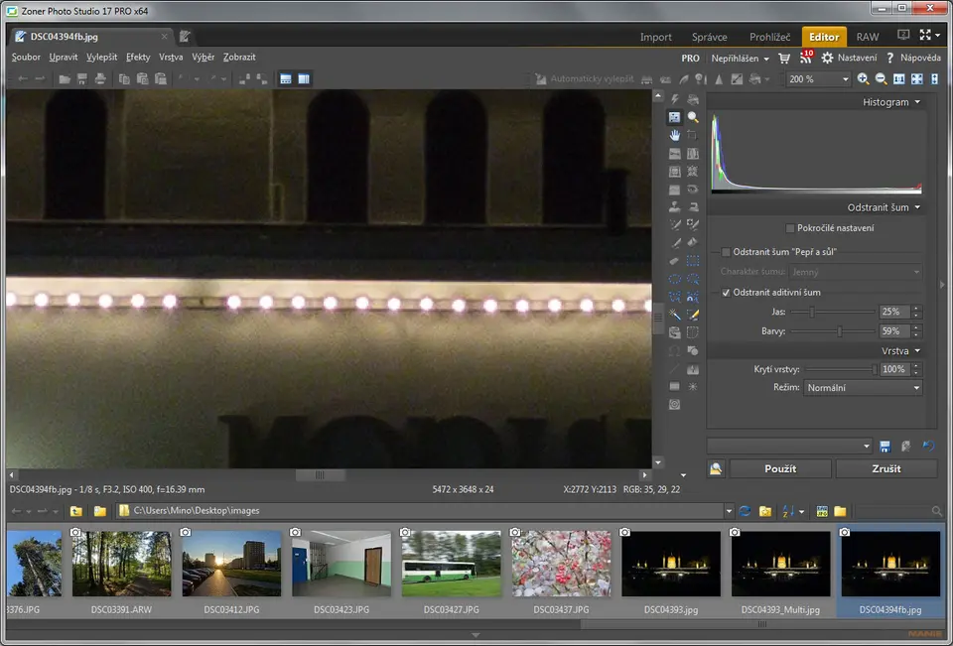Open the Režim Normální blend mode dropdown
This screenshot has width=953, height=646.
863,388
